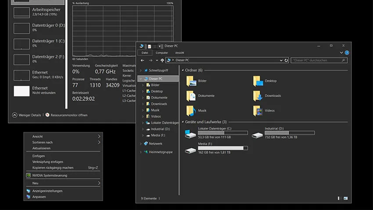Open the Datei ribbon tab

[x=145, y=53]
